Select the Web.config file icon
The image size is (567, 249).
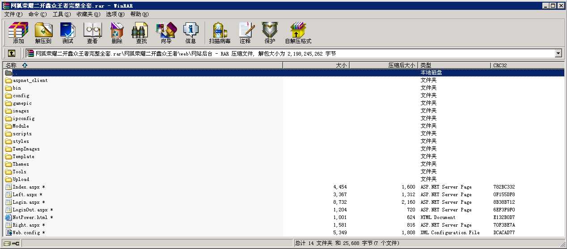(8, 233)
